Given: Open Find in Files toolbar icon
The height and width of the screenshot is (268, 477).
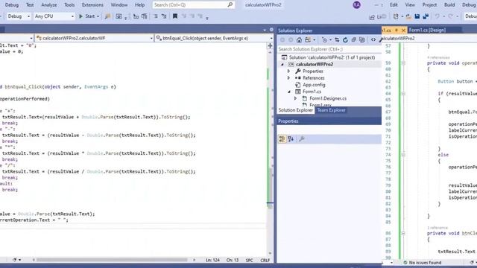Looking at the screenshot, I should pos(107,16).
